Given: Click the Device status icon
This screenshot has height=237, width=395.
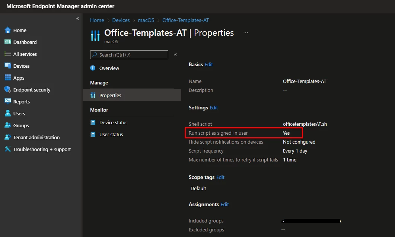Looking at the screenshot, I should click(x=93, y=122).
